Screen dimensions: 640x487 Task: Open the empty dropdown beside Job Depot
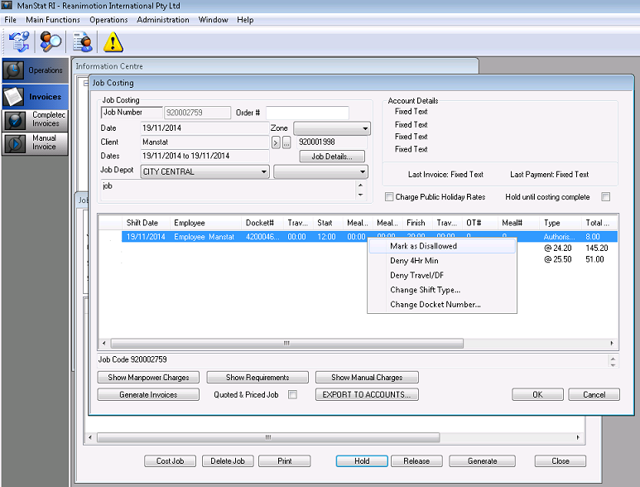coord(320,172)
